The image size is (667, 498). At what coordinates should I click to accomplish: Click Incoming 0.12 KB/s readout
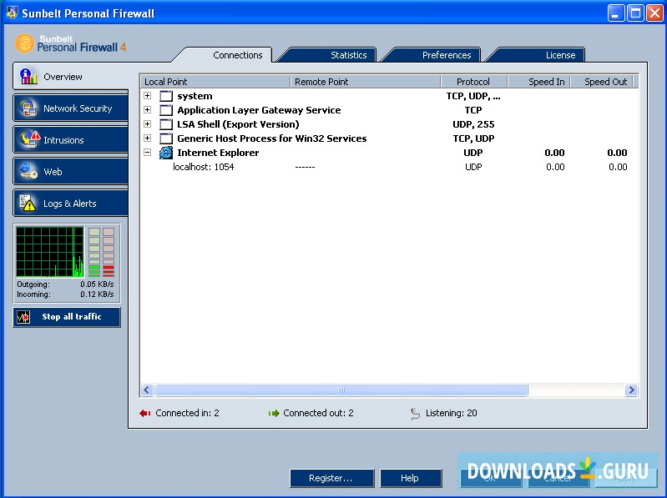click(x=65, y=294)
